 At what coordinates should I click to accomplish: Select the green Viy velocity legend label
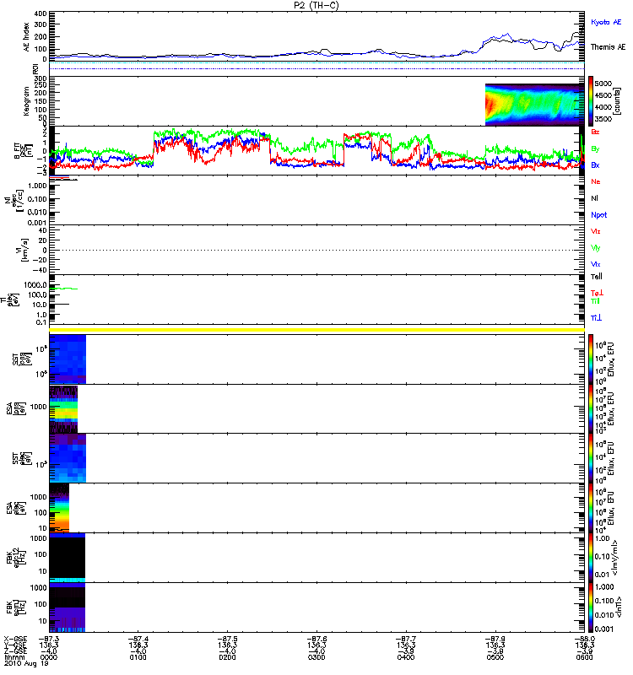596,248
